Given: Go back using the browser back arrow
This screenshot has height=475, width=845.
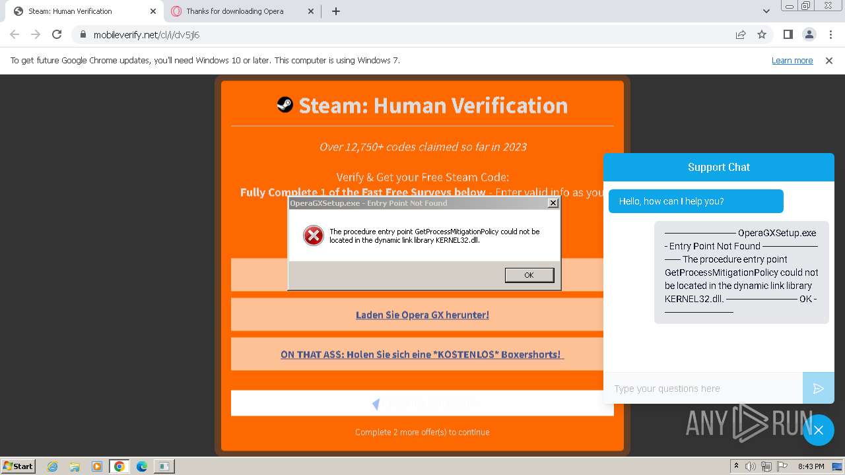Looking at the screenshot, I should point(15,35).
